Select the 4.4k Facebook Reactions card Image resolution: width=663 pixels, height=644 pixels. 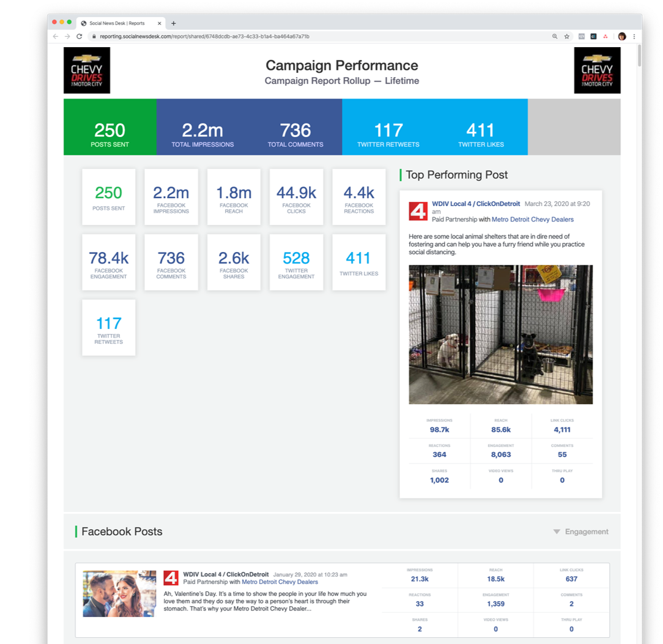pyautogui.click(x=359, y=197)
